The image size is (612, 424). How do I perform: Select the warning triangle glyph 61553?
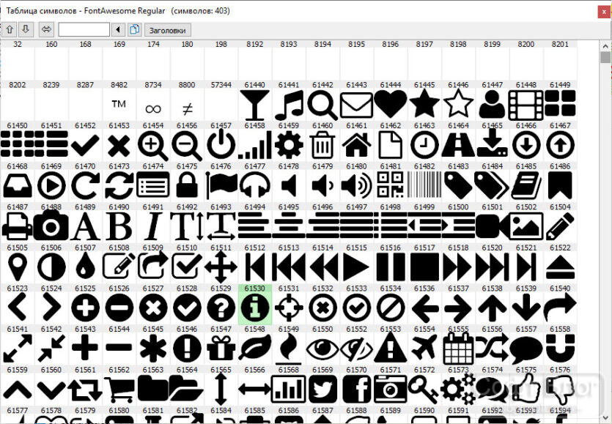pos(391,349)
